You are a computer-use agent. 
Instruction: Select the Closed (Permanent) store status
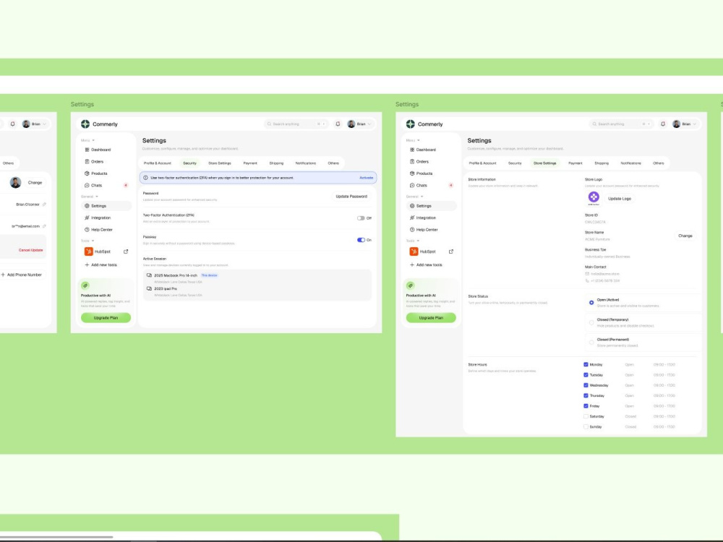coord(591,343)
